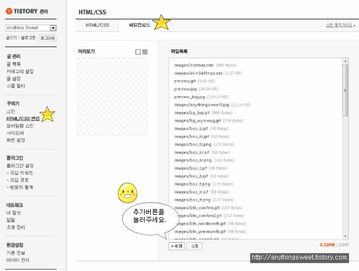The image size is (359, 271).
Task: Open the 스킨 제작가이드 link
Action: click(341, 25)
